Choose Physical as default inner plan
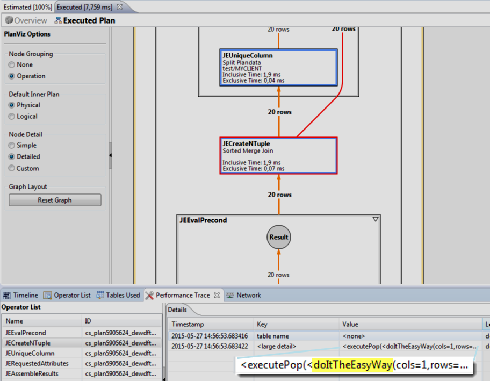This screenshot has width=490, height=381. (12, 105)
